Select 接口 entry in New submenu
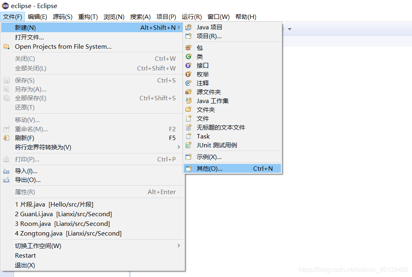Image resolution: width=412 pixels, height=277 pixels. point(232,65)
